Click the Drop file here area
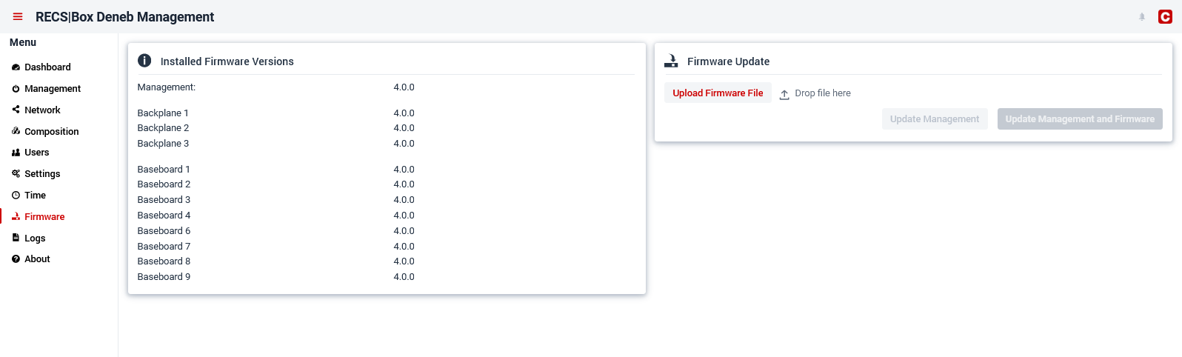The height and width of the screenshot is (357, 1182). [x=815, y=93]
